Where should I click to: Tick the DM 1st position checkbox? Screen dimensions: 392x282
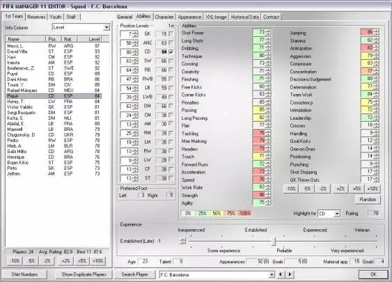point(171,106)
